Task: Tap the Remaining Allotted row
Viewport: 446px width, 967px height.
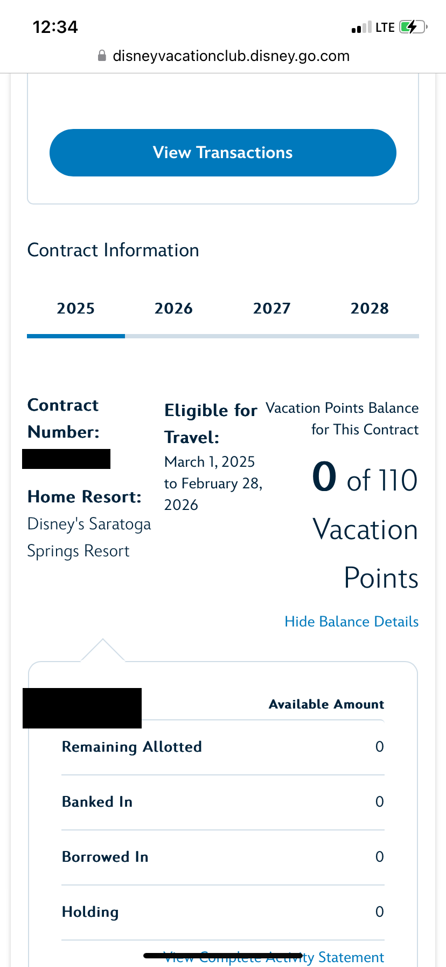Action: (x=223, y=747)
